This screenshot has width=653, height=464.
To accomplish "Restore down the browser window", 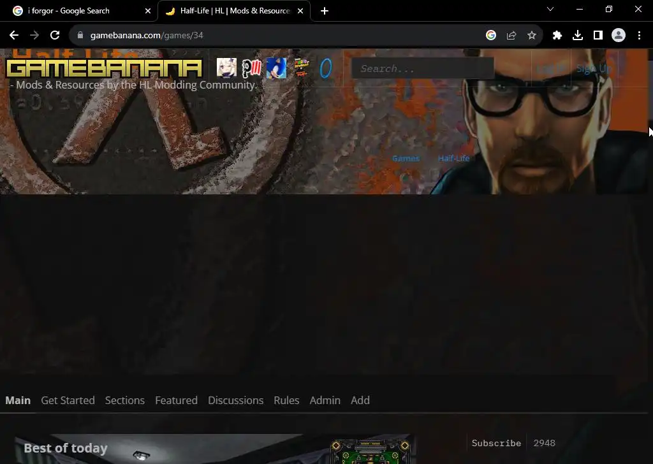I will click(609, 9).
